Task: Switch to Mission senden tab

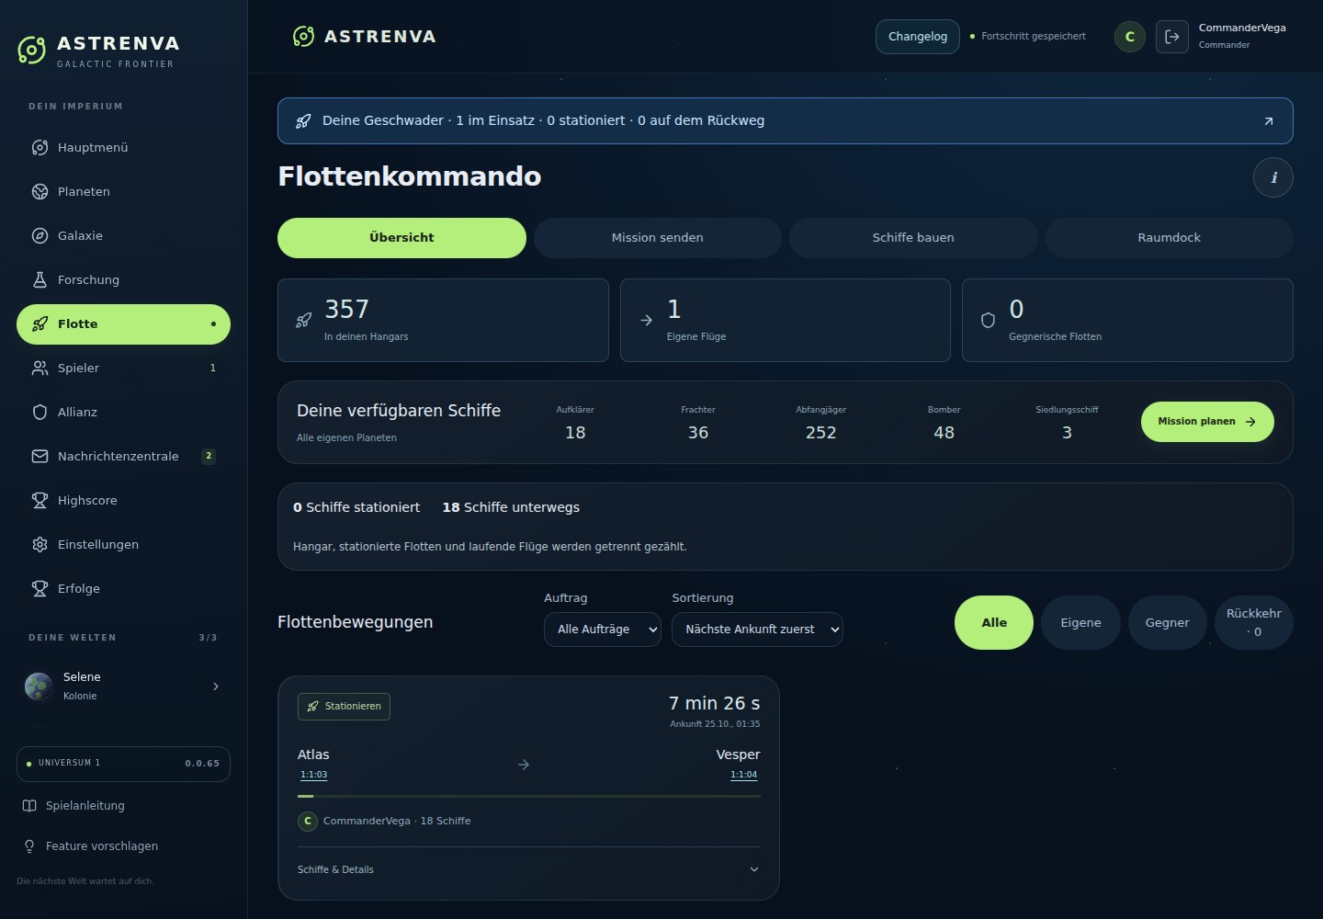Action: click(658, 238)
